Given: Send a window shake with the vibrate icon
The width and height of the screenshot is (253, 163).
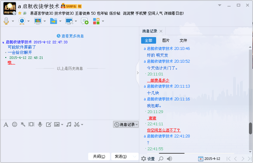Looking at the screenshot, I should pyautogui.click(x=31, y=124).
